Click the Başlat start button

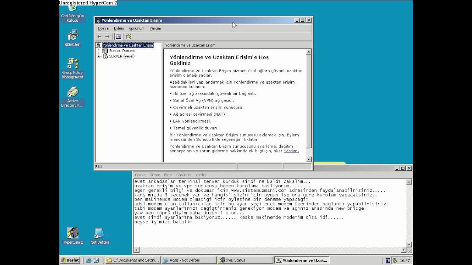(70, 260)
